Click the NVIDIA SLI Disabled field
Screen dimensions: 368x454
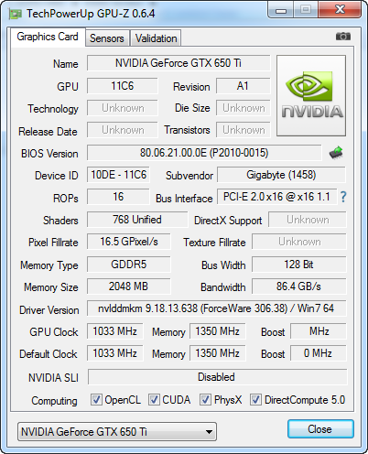[x=217, y=377]
